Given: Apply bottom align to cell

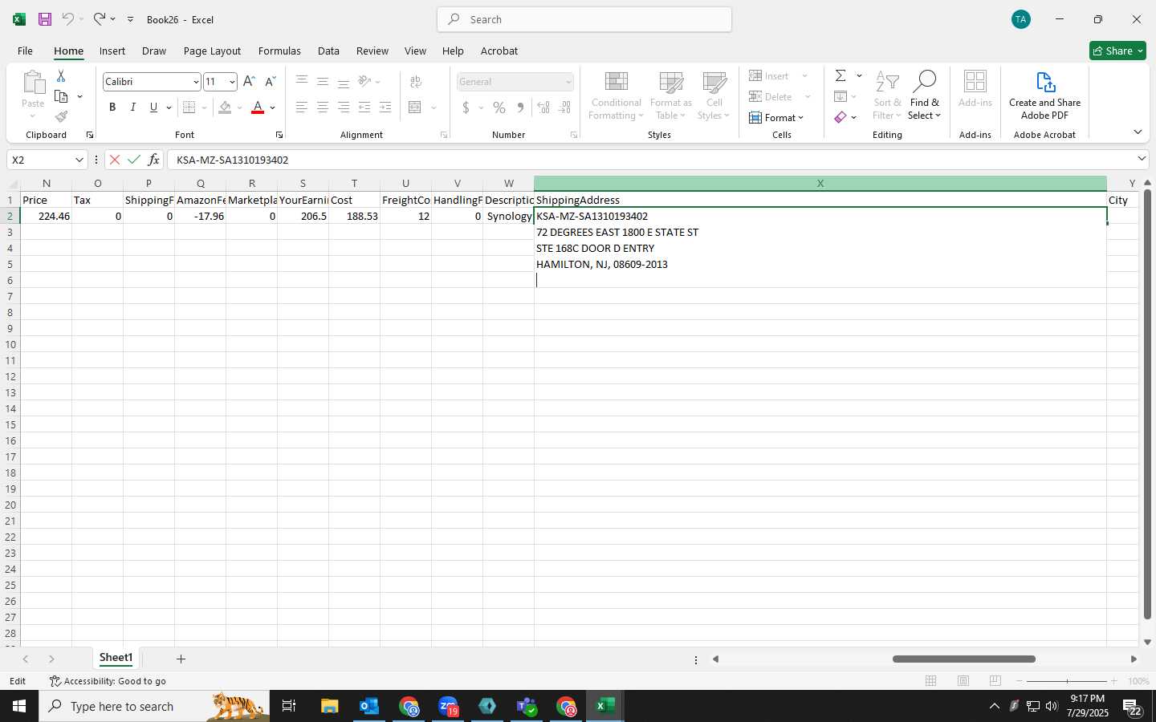Looking at the screenshot, I should coord(344,82).
